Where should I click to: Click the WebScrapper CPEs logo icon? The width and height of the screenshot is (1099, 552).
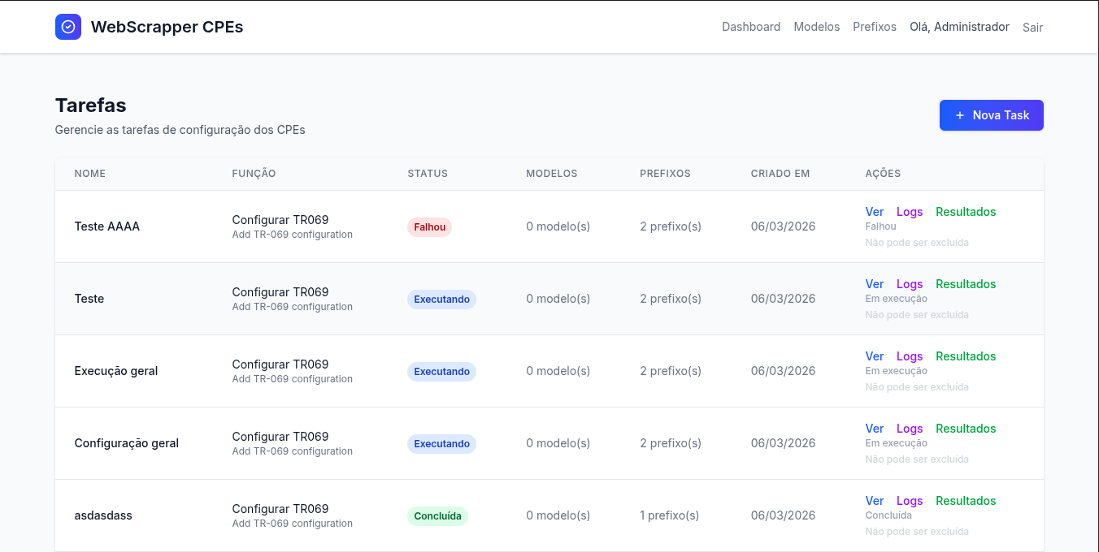coord(68,27)
